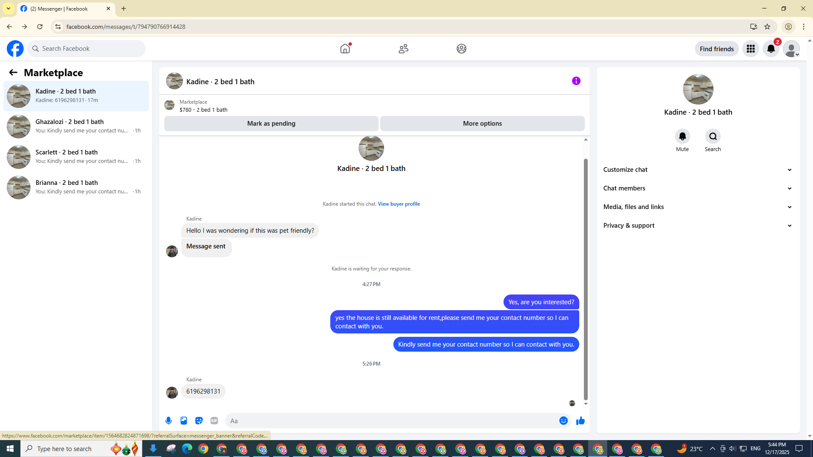Mute the Kadine conversation
The image size is (813, 457).
click(x=682, y=137)
